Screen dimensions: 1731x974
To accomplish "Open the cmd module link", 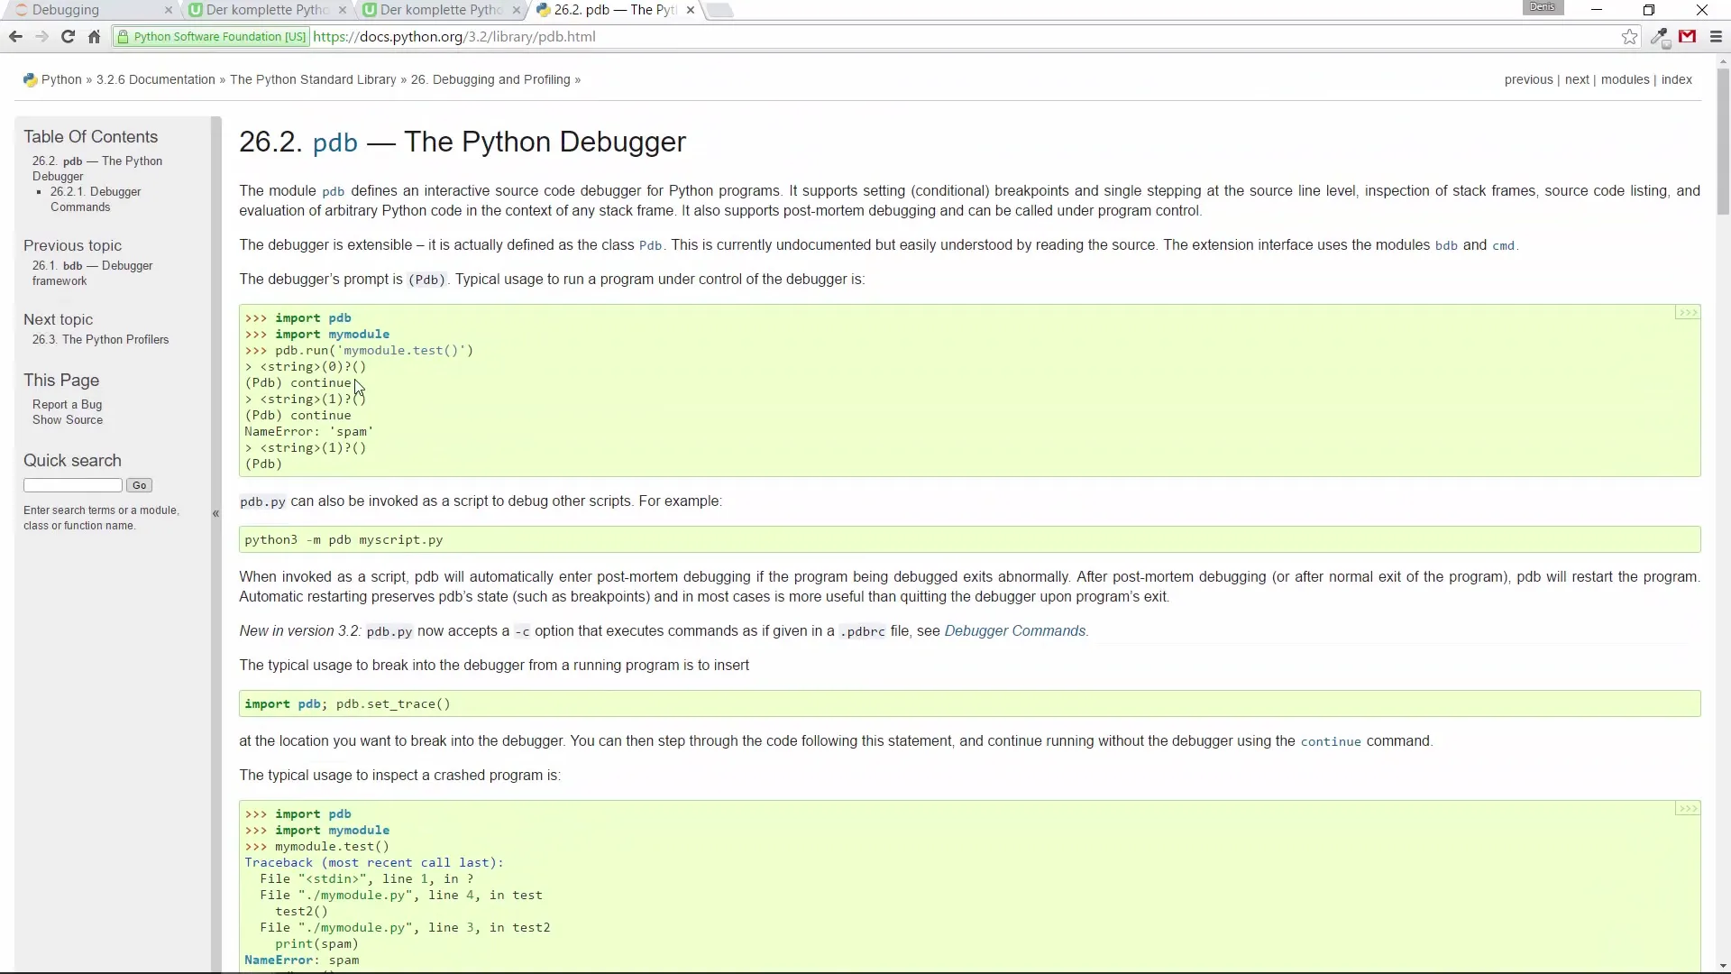I will point(1503,245).
